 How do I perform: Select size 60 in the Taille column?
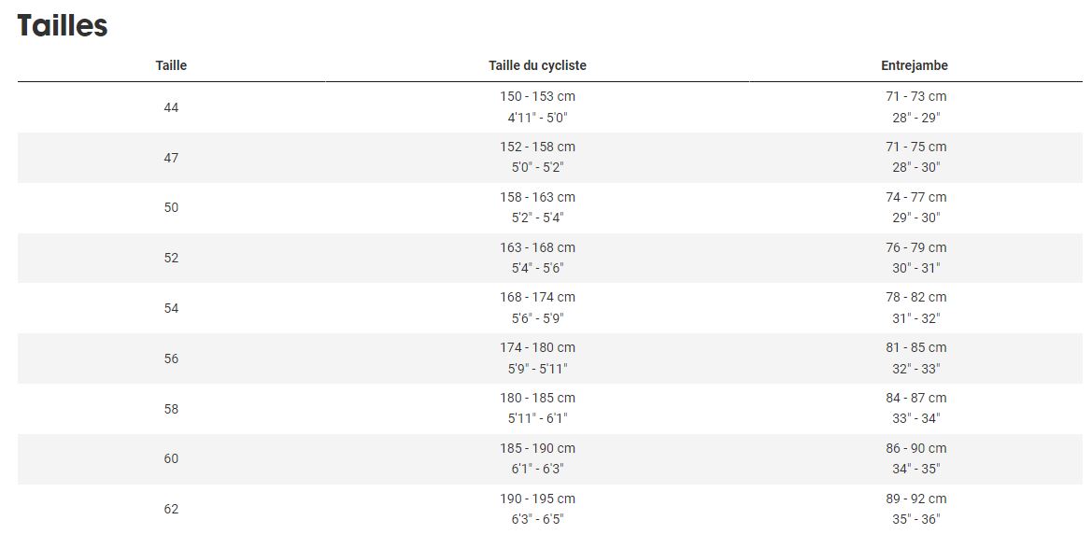[x=171, y=458]
